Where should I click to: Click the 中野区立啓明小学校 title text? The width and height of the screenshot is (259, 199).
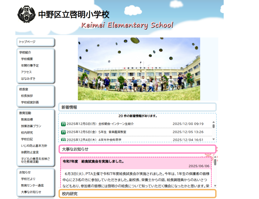coord(74,15)
